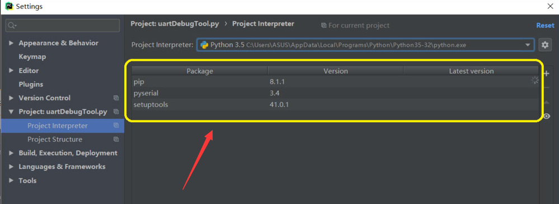Open the Project Interpreter tree item

[x=62, y=125]
